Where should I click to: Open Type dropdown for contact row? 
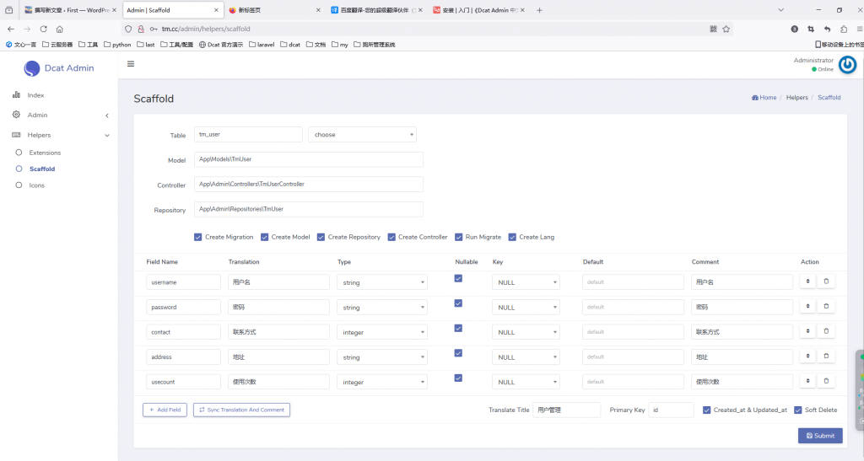click(x=382, y=332)
